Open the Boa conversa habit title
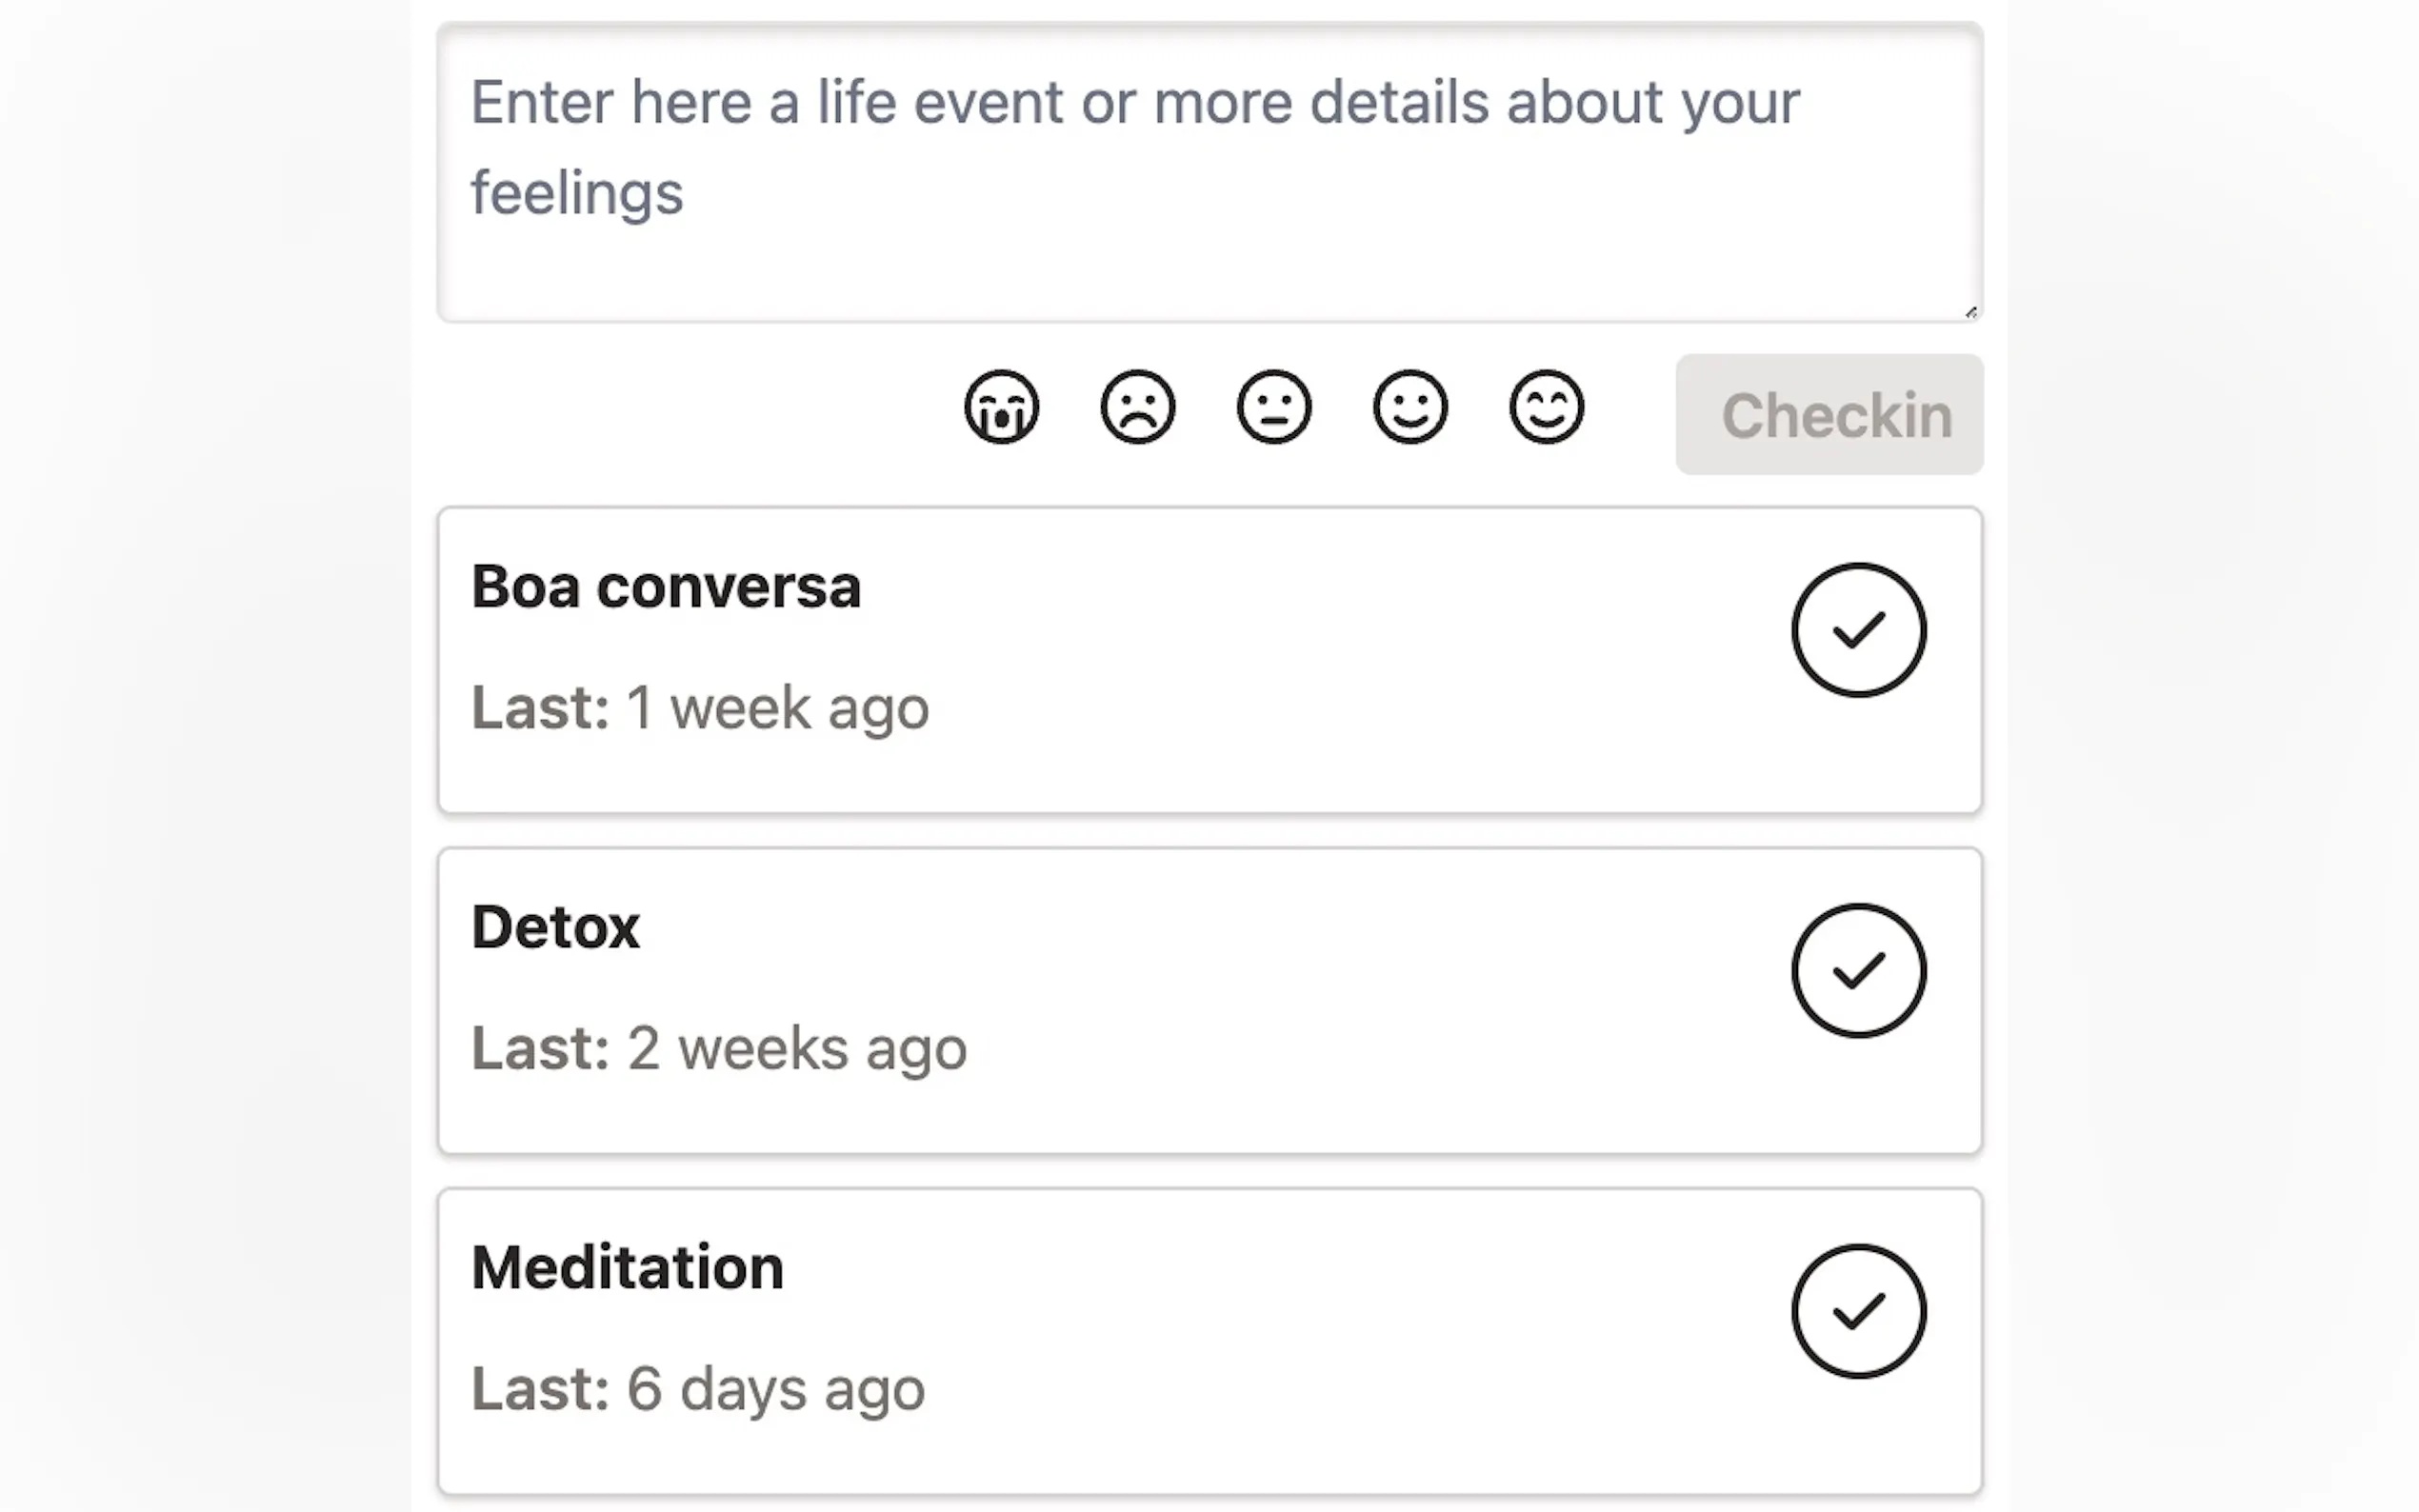Image resolution: width=2419 pixels, height=1512 pixels. pos(666,587)
